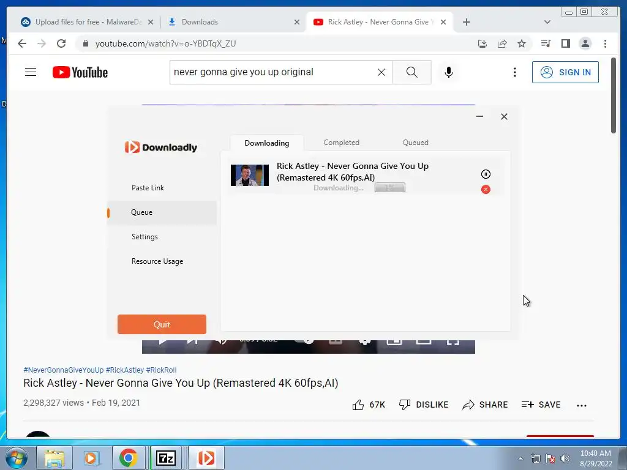Screen dimensions: 627x470
Task: Switch to the Downloads browser tab
Action: pos(233,22)
